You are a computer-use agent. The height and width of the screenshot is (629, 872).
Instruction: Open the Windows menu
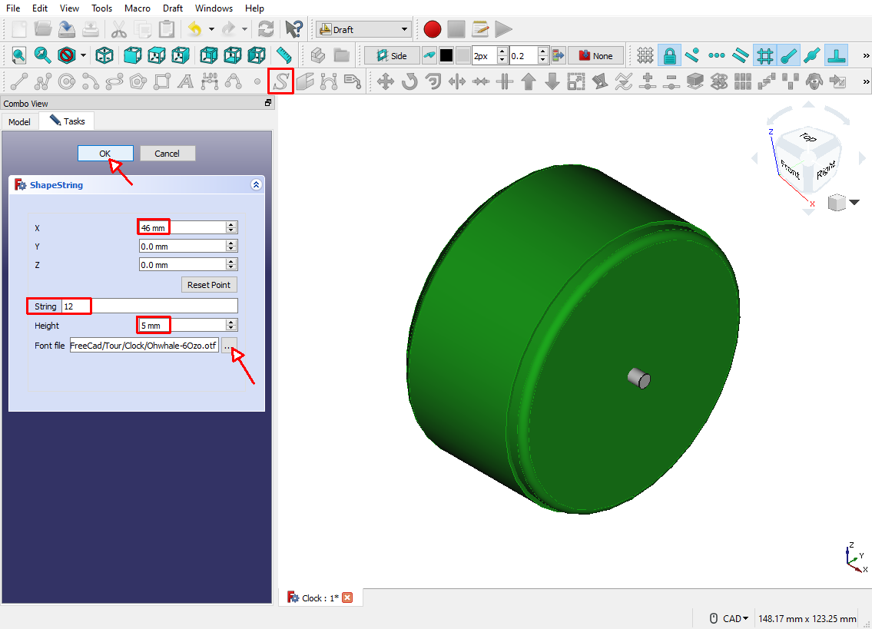[x=214, y=8]
